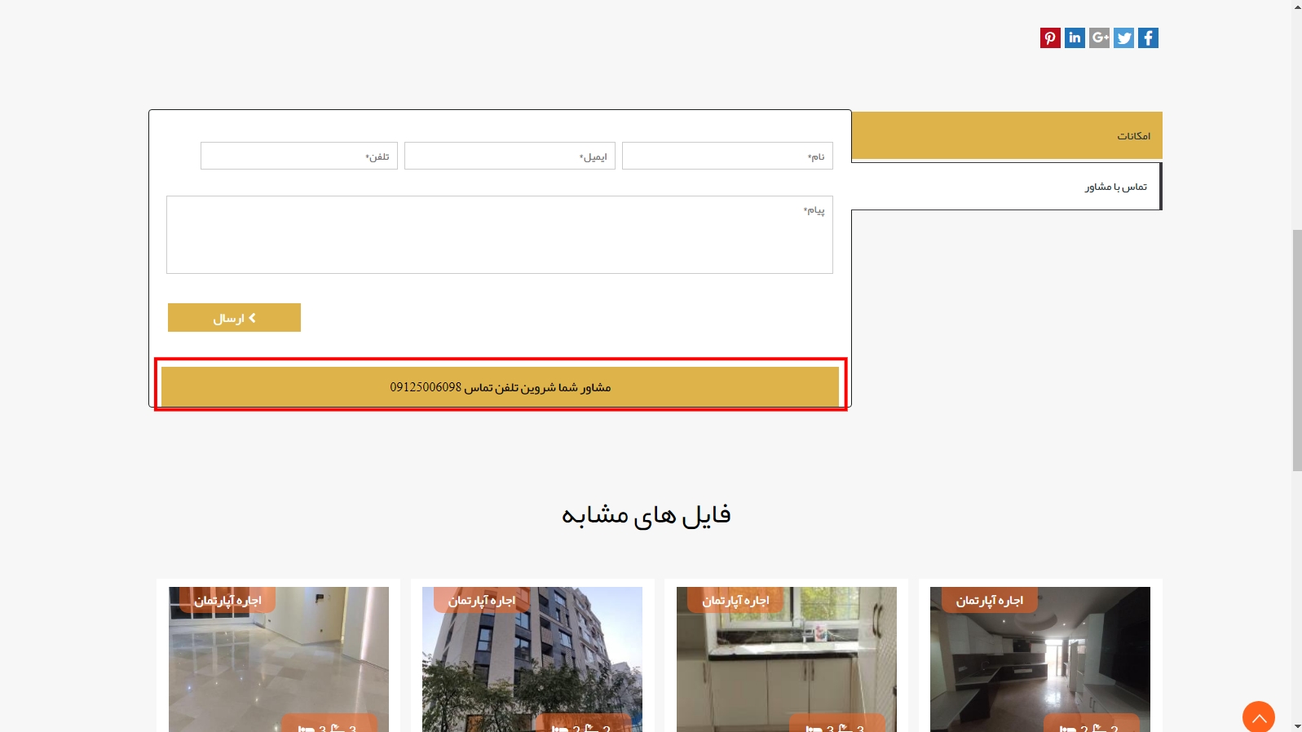The height and width of the screenshot is (732, 1302).
Task: Share listing on LinkedIn icon
Action: coord(1075,37)
